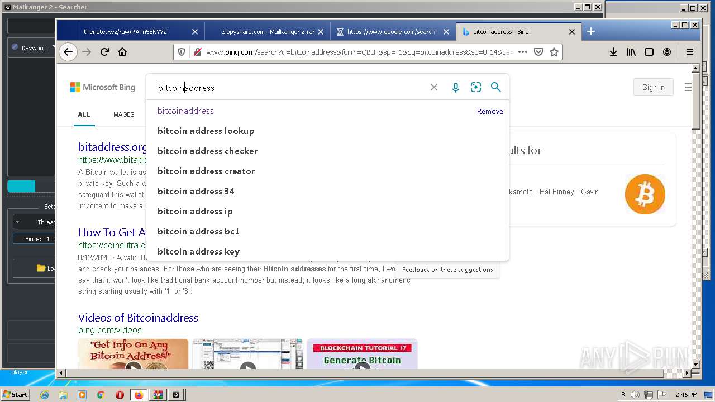Open Bing visual image search

[476, 87]
